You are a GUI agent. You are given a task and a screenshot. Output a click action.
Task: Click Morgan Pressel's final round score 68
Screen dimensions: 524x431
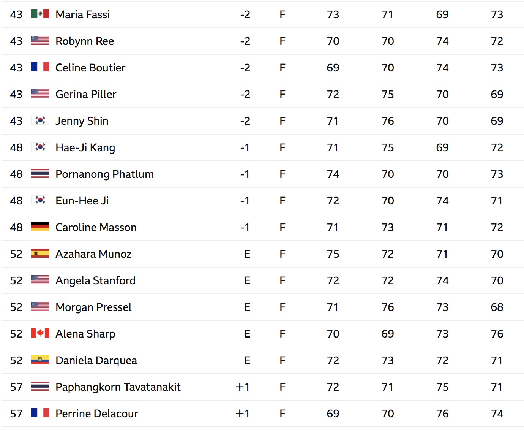click(497, 307)
